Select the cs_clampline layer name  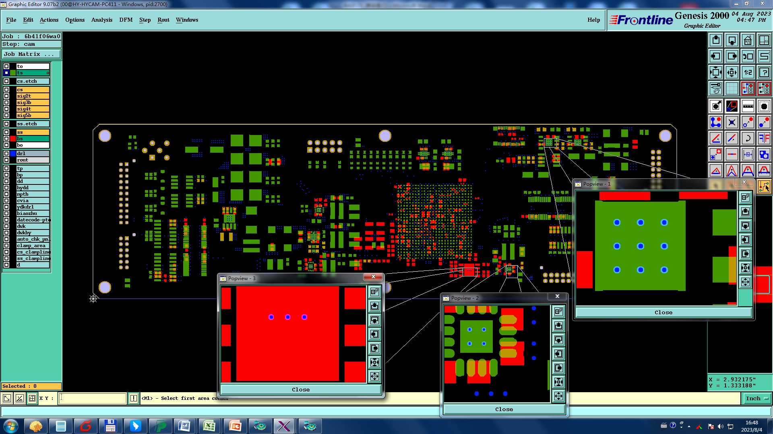pos(33,252)
